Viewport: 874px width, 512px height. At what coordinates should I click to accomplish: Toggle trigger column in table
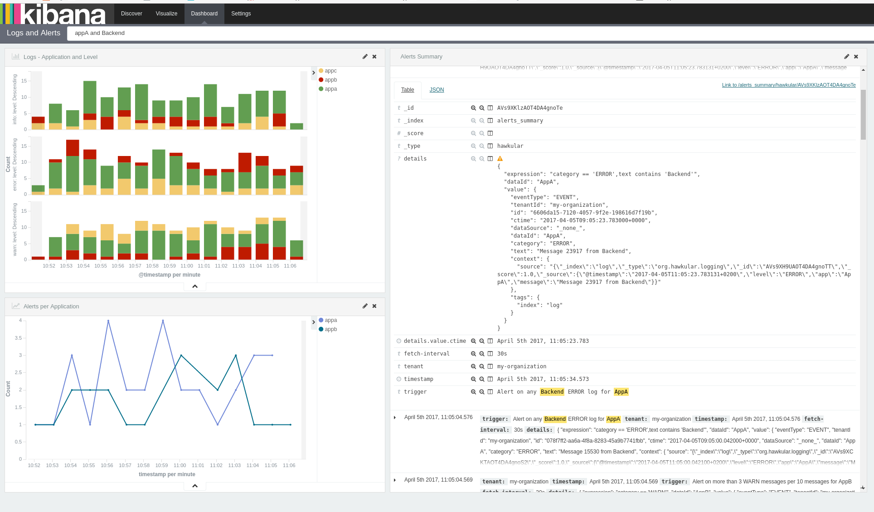point(490,392)
